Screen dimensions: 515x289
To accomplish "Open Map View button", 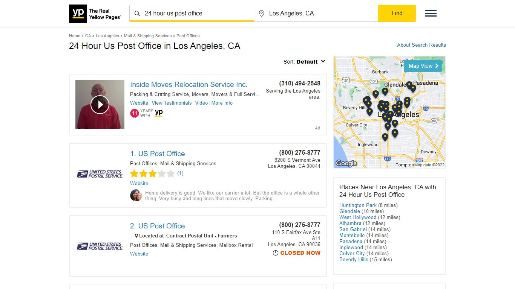I will click(423, 66).
